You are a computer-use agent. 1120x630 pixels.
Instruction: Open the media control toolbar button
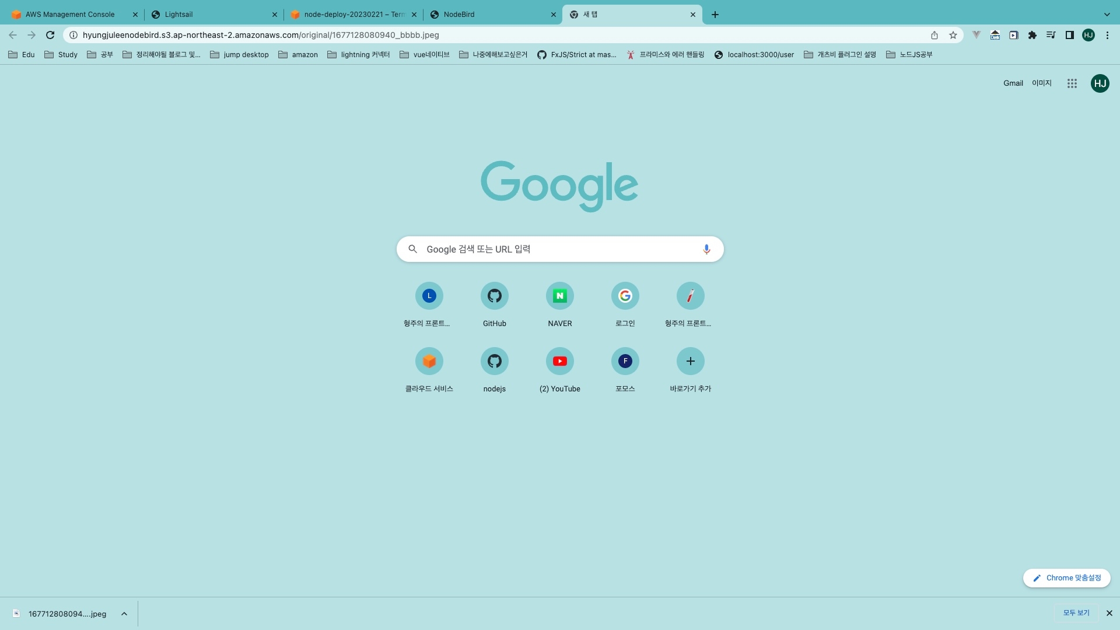tap(1051, 35)
